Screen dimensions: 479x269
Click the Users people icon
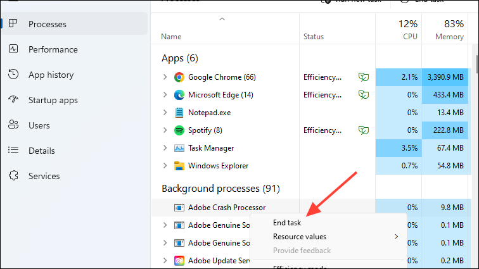(x=13, y=125)
